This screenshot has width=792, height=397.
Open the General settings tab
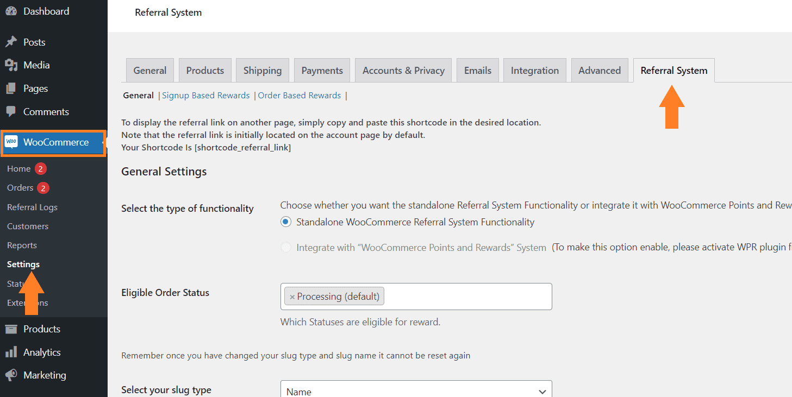click(x=150, y=71)
